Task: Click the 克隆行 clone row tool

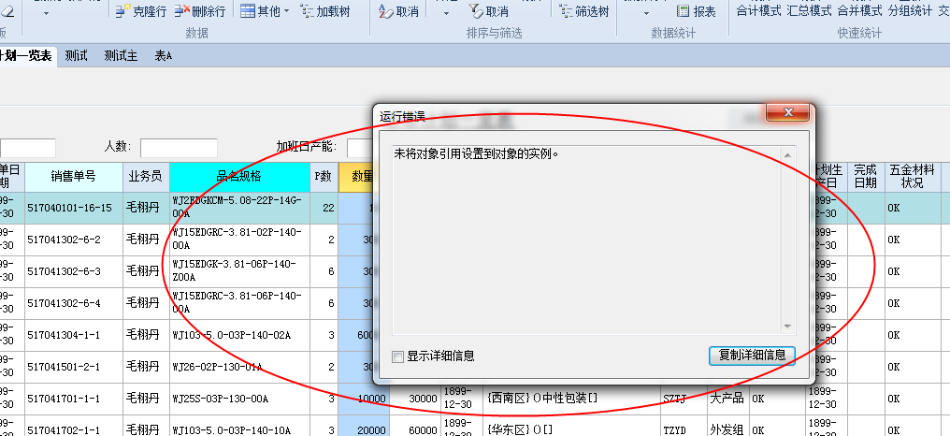Action: click(x=140, y=11)
